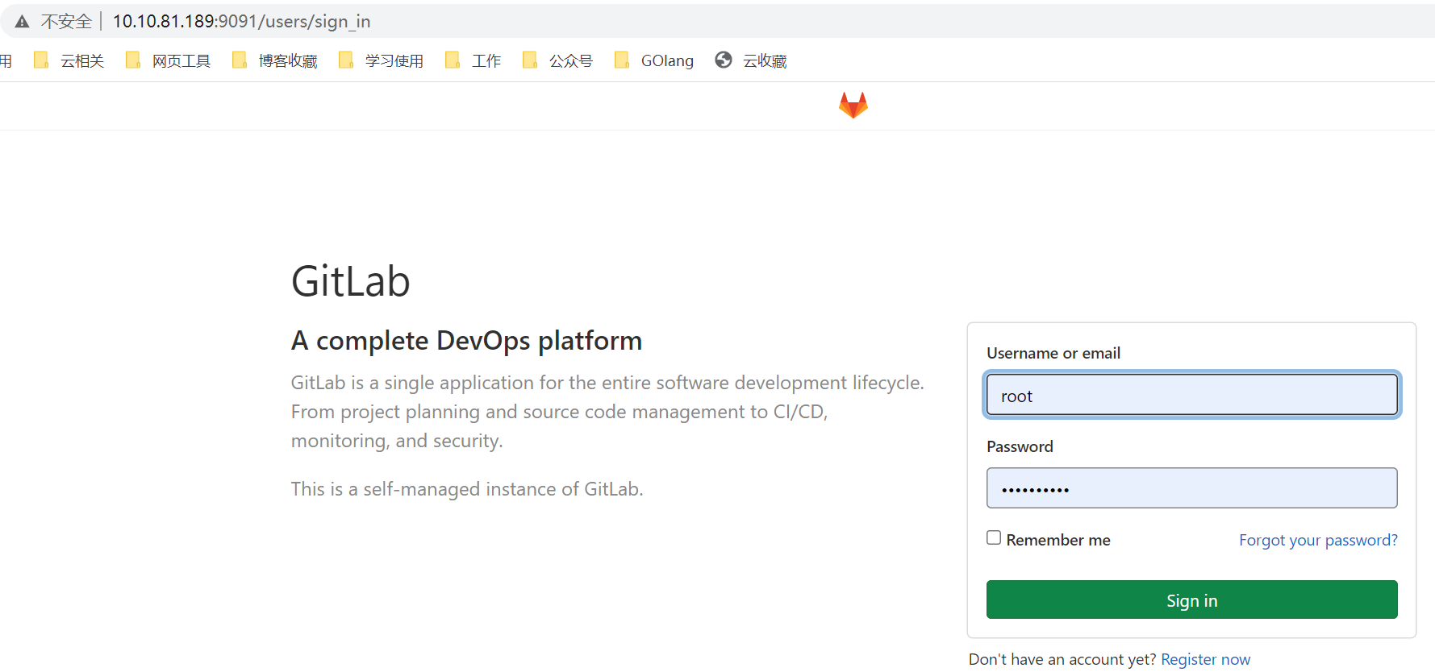
Task: Focus the Password input field
Action: [x=1191, y=488]
